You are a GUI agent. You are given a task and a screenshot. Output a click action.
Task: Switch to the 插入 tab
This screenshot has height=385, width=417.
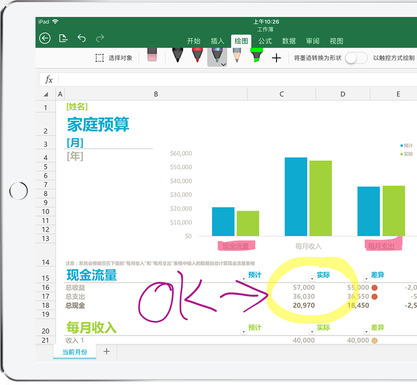pos(217,41)
